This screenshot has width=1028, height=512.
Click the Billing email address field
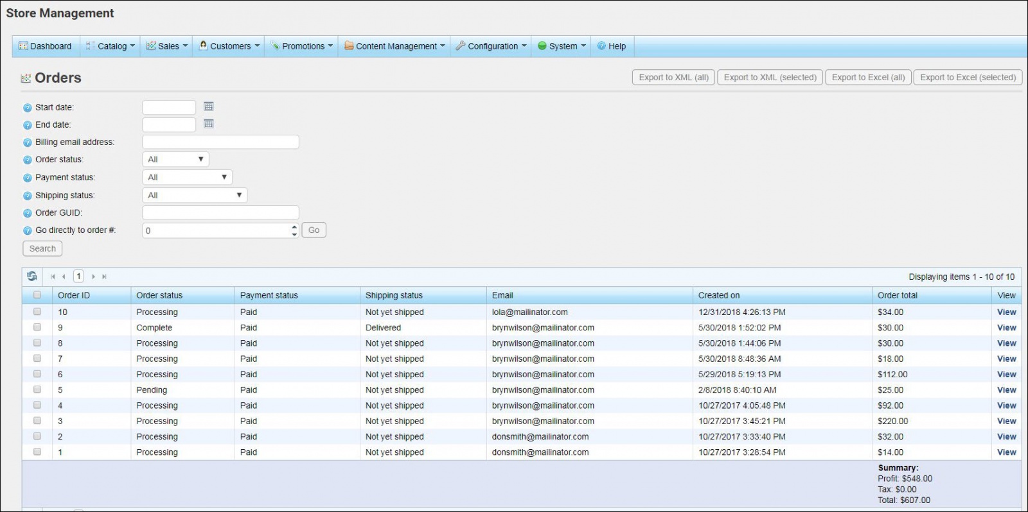(x=220, y=142)
